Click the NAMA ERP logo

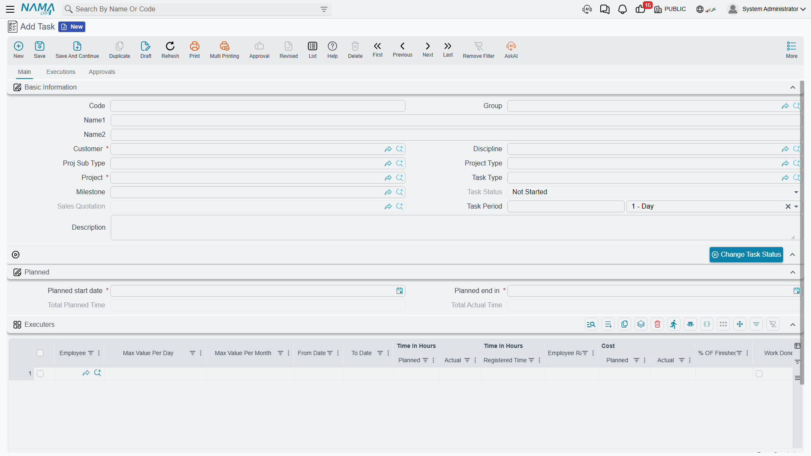pos(38,9)
